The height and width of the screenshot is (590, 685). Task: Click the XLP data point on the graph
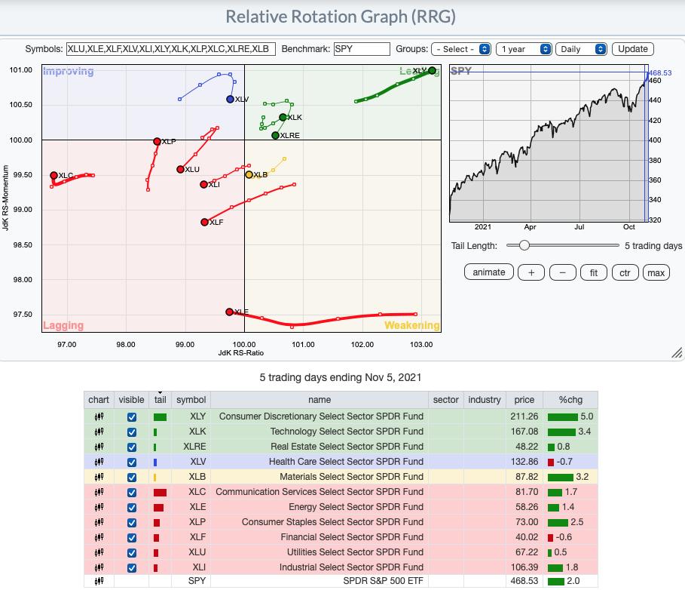click(x=157, y=141)
